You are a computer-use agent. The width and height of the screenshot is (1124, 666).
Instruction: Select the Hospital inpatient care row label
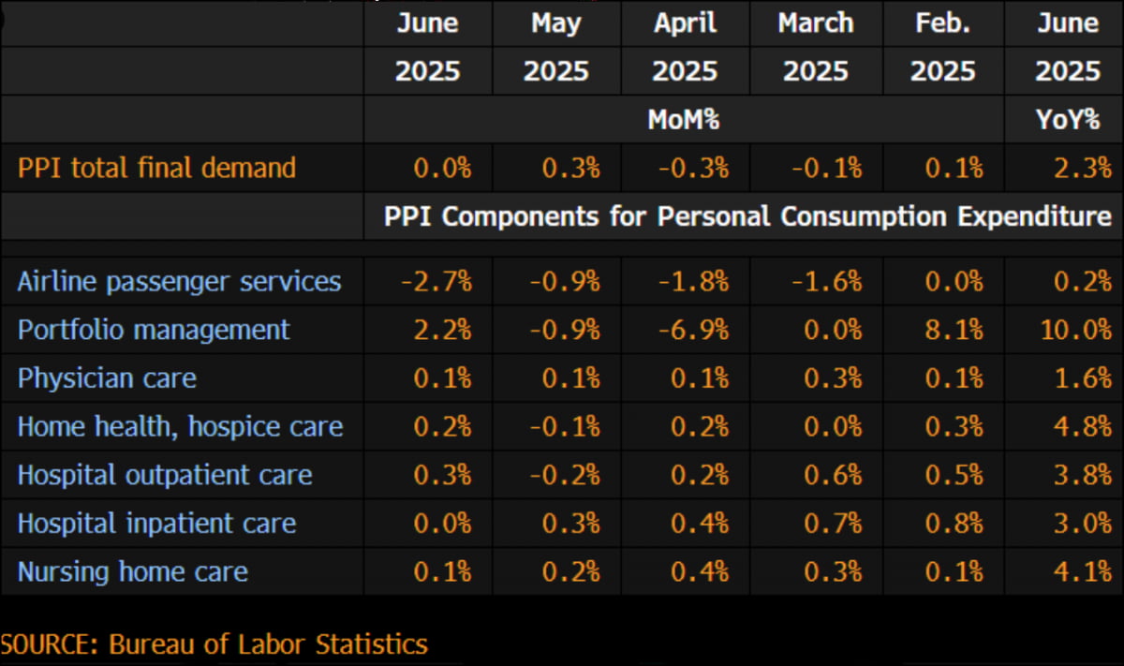coord(156,523)
